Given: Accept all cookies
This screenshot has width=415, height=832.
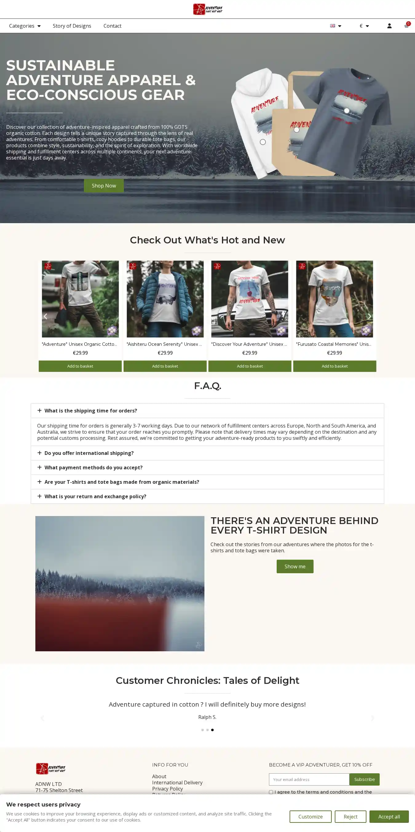Looking at the screenshot, I should 389,817.
